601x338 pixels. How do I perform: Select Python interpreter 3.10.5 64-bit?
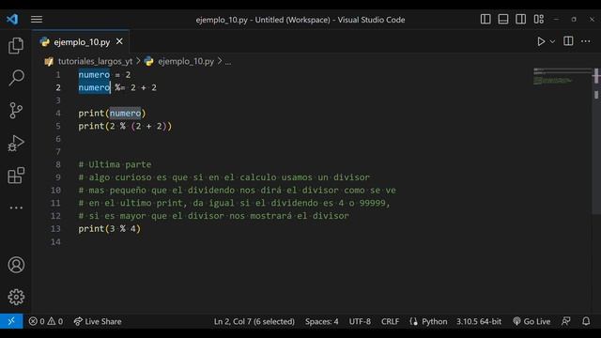tap(479, 321)
